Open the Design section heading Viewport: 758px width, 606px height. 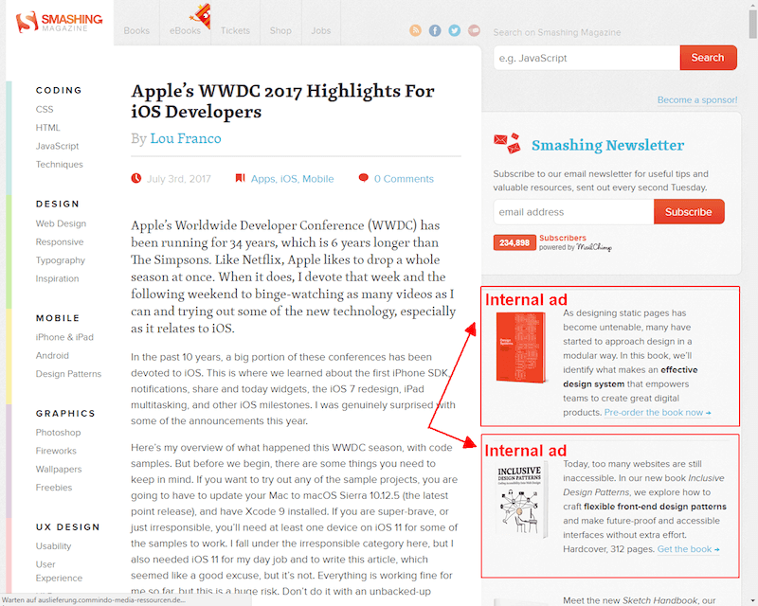pyautogui.click(x=58, y=204)
